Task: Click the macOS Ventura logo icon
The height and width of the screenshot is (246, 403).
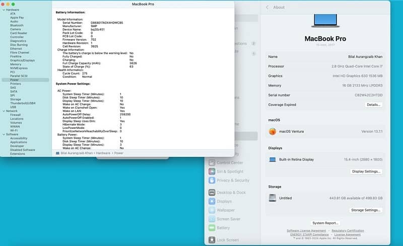Action: tap(273, 131)
